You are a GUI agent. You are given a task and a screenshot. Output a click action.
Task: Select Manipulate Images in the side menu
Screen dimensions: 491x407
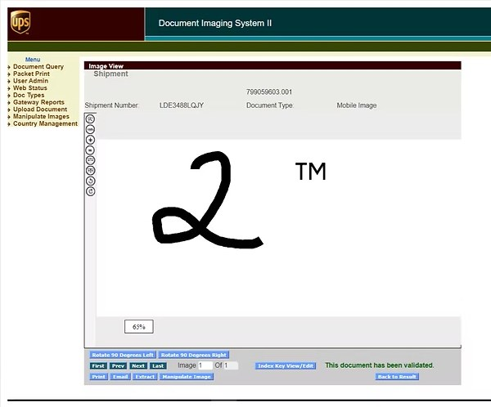pyautogui.click(x=41, y=116)
